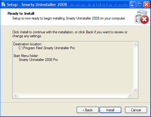The image size is (151, 117).
Task: Click the disabled maximize button in title bar
Action: tap(140, 4)
